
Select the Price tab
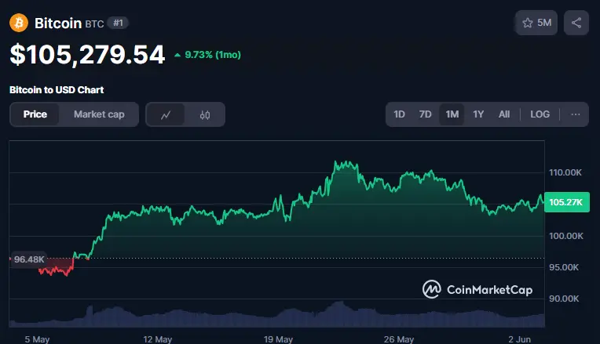click(35, 114)
